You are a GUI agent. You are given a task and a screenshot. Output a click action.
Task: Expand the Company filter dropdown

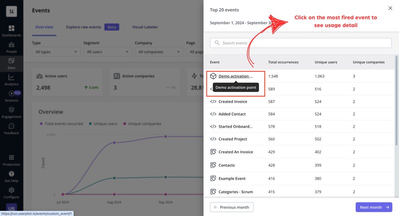pyautogui.click(x=159, y=52)
